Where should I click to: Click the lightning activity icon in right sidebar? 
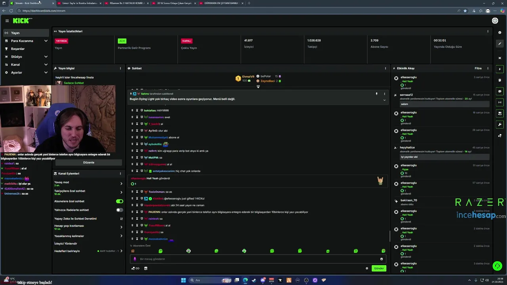pyautogui.click(x=500, y=69)
